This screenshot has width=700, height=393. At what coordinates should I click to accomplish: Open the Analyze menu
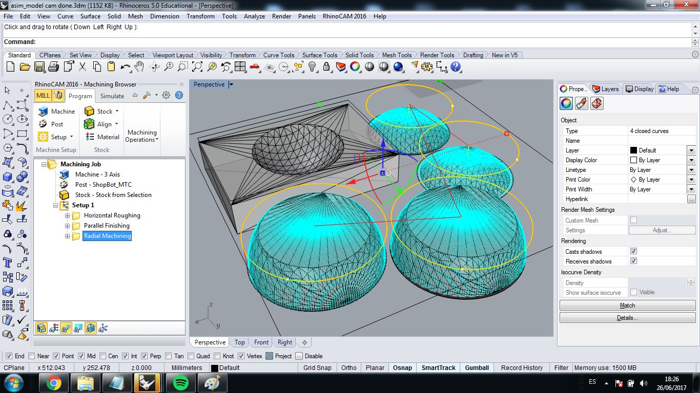(254, 16)
